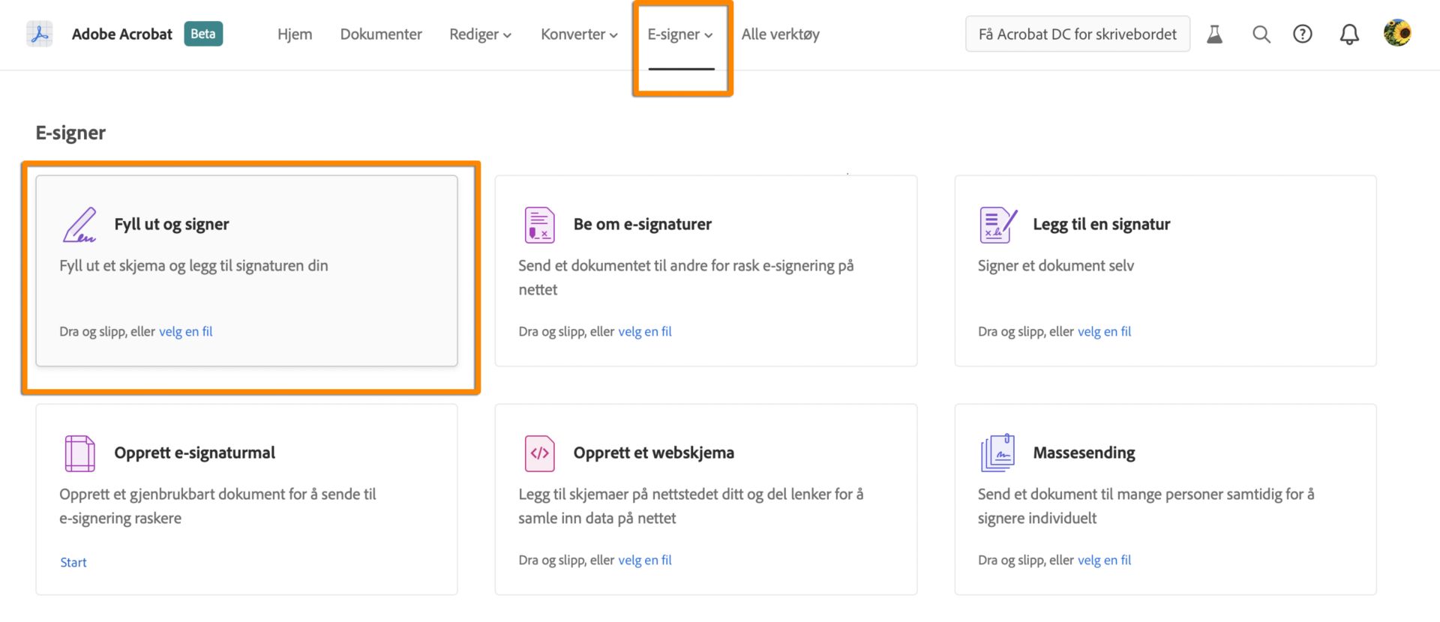Open the beta features flask icon

(1214, 34)
